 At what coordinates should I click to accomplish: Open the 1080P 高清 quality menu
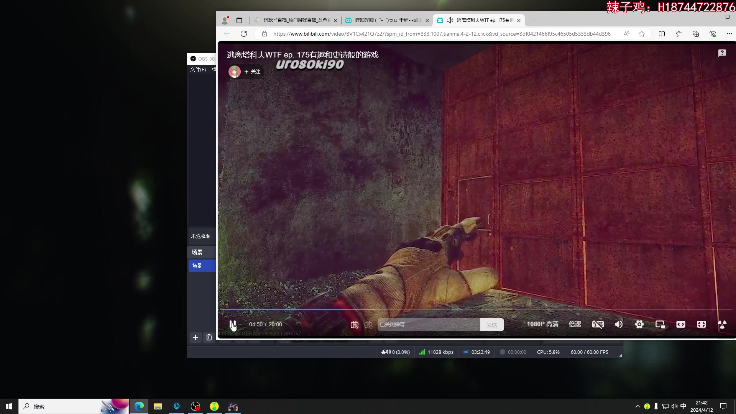pyautogui.click(x=542, y=324)
